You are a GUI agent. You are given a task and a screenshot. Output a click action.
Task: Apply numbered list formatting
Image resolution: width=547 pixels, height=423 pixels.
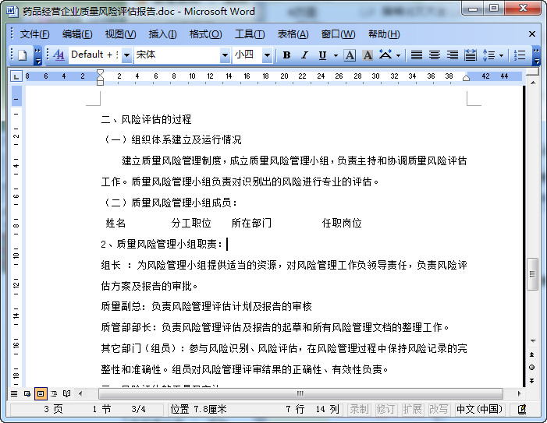[520, 55]
